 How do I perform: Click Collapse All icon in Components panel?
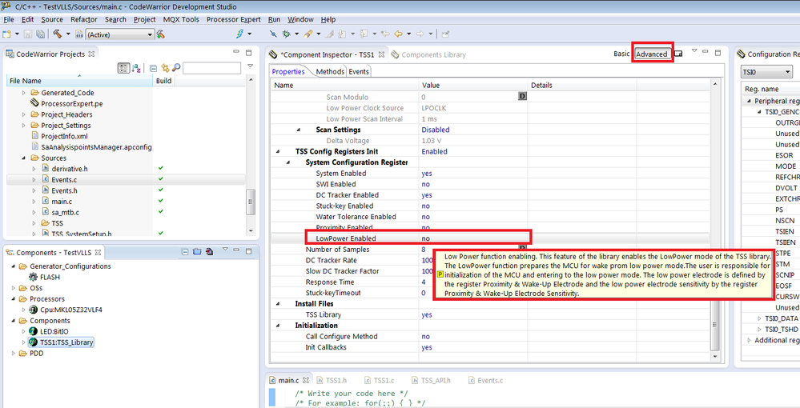coord(187,252)
